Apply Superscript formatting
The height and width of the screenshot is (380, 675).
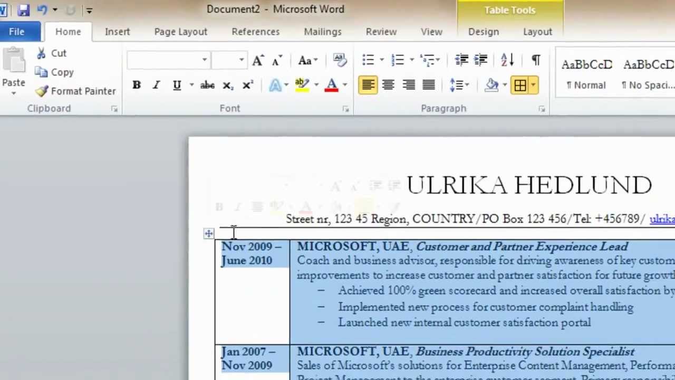247,85
